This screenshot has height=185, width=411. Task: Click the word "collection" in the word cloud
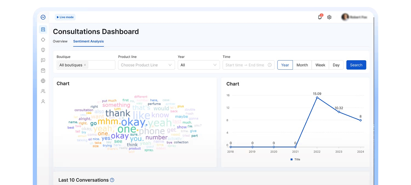click(181, 142)
